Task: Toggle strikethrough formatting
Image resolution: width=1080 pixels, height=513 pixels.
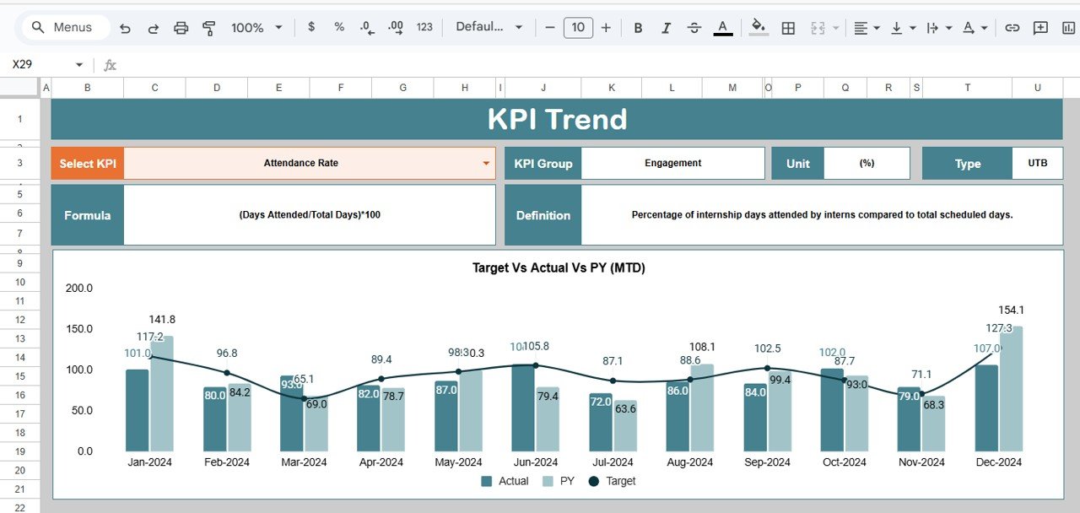Action: (x=694, y=27)
